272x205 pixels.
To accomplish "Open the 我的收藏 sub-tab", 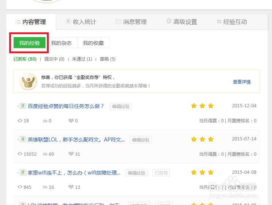I will pyautogui.click(x=93, y=43).
